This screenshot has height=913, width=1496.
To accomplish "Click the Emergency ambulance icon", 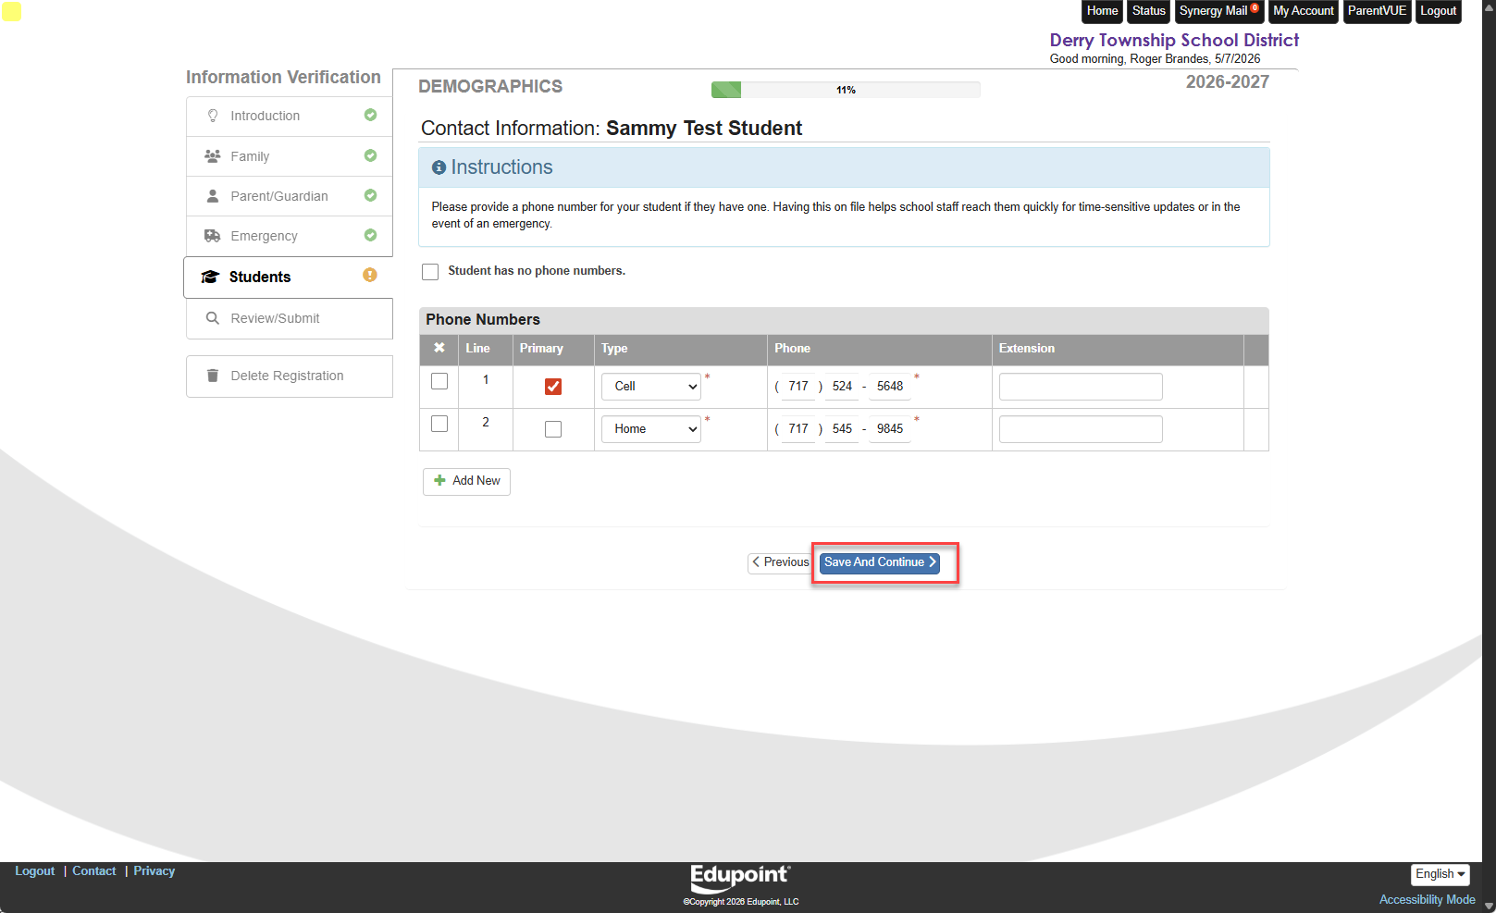I will click(x=213, y=236).
